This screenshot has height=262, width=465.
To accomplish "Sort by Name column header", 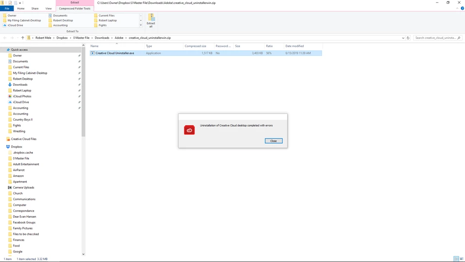I will [x=117, y=46].
